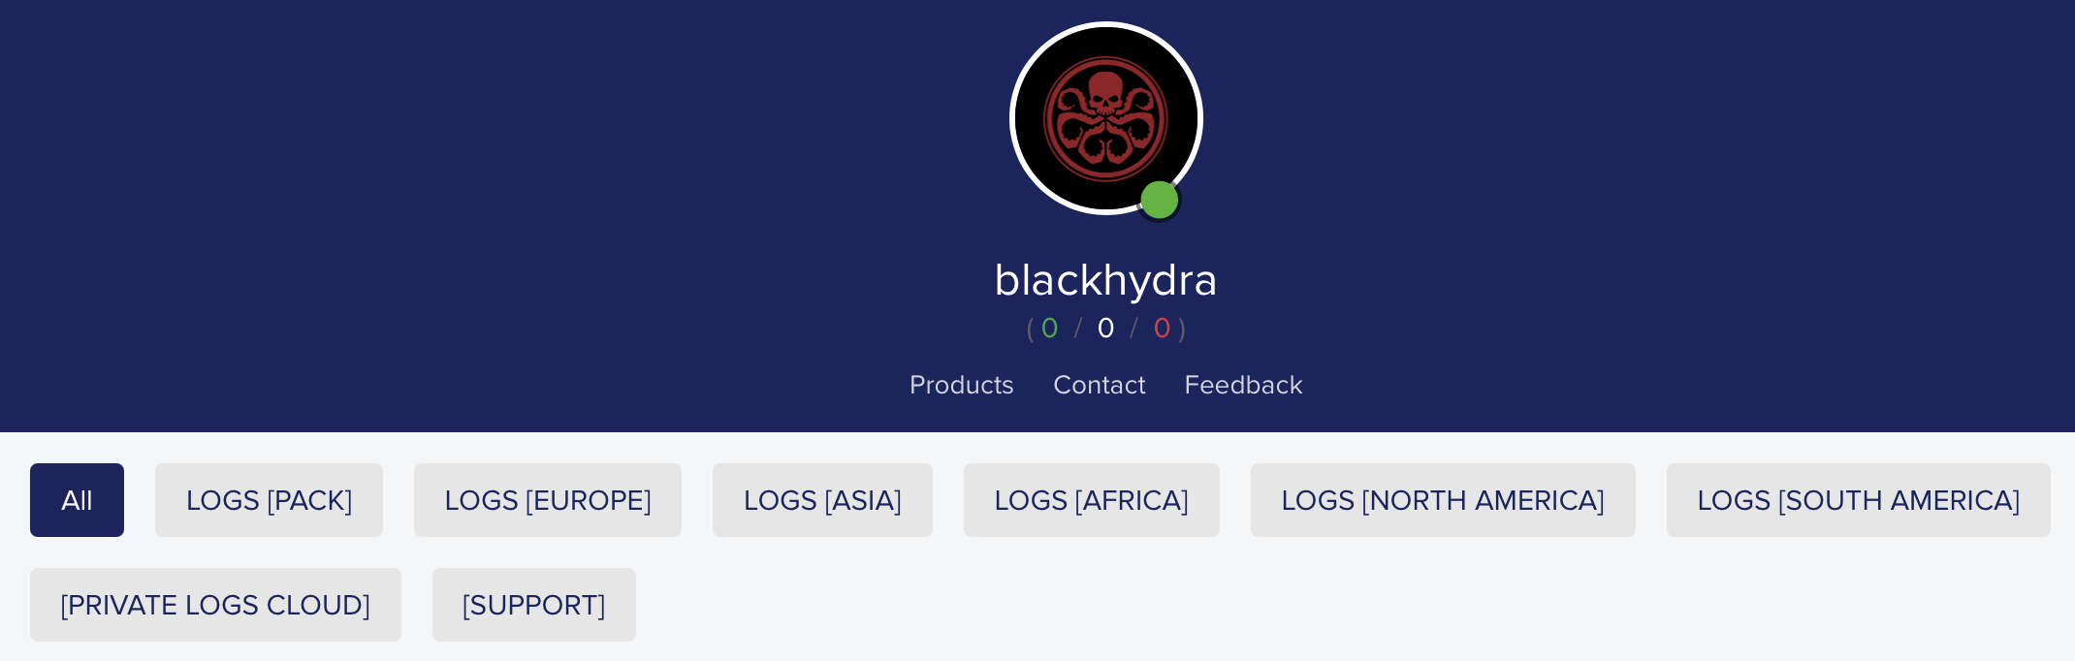Switch to the Feedback section
Image resolution: width=2075 pixels, height=661 pixels.
click(x=1243, y=385)
